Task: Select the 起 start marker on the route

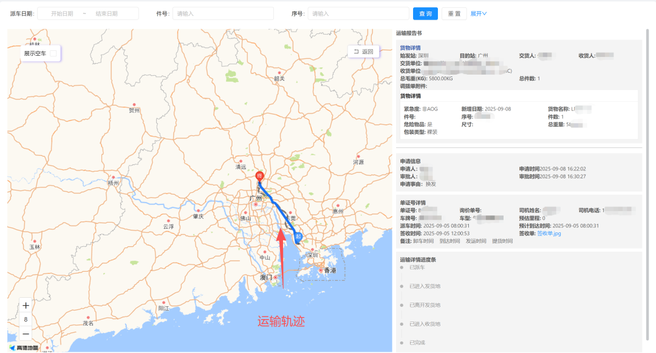Action: click(298, 235)
